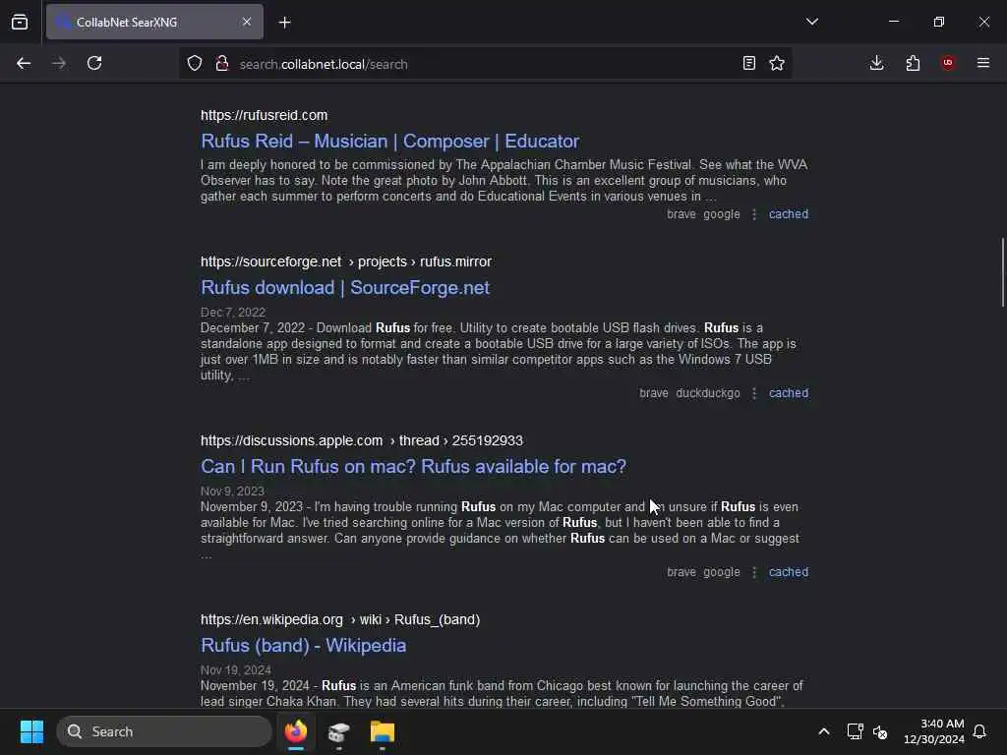Reload the current page
This screenshot has height=755, width=1007.
click(x=94, y=63)
